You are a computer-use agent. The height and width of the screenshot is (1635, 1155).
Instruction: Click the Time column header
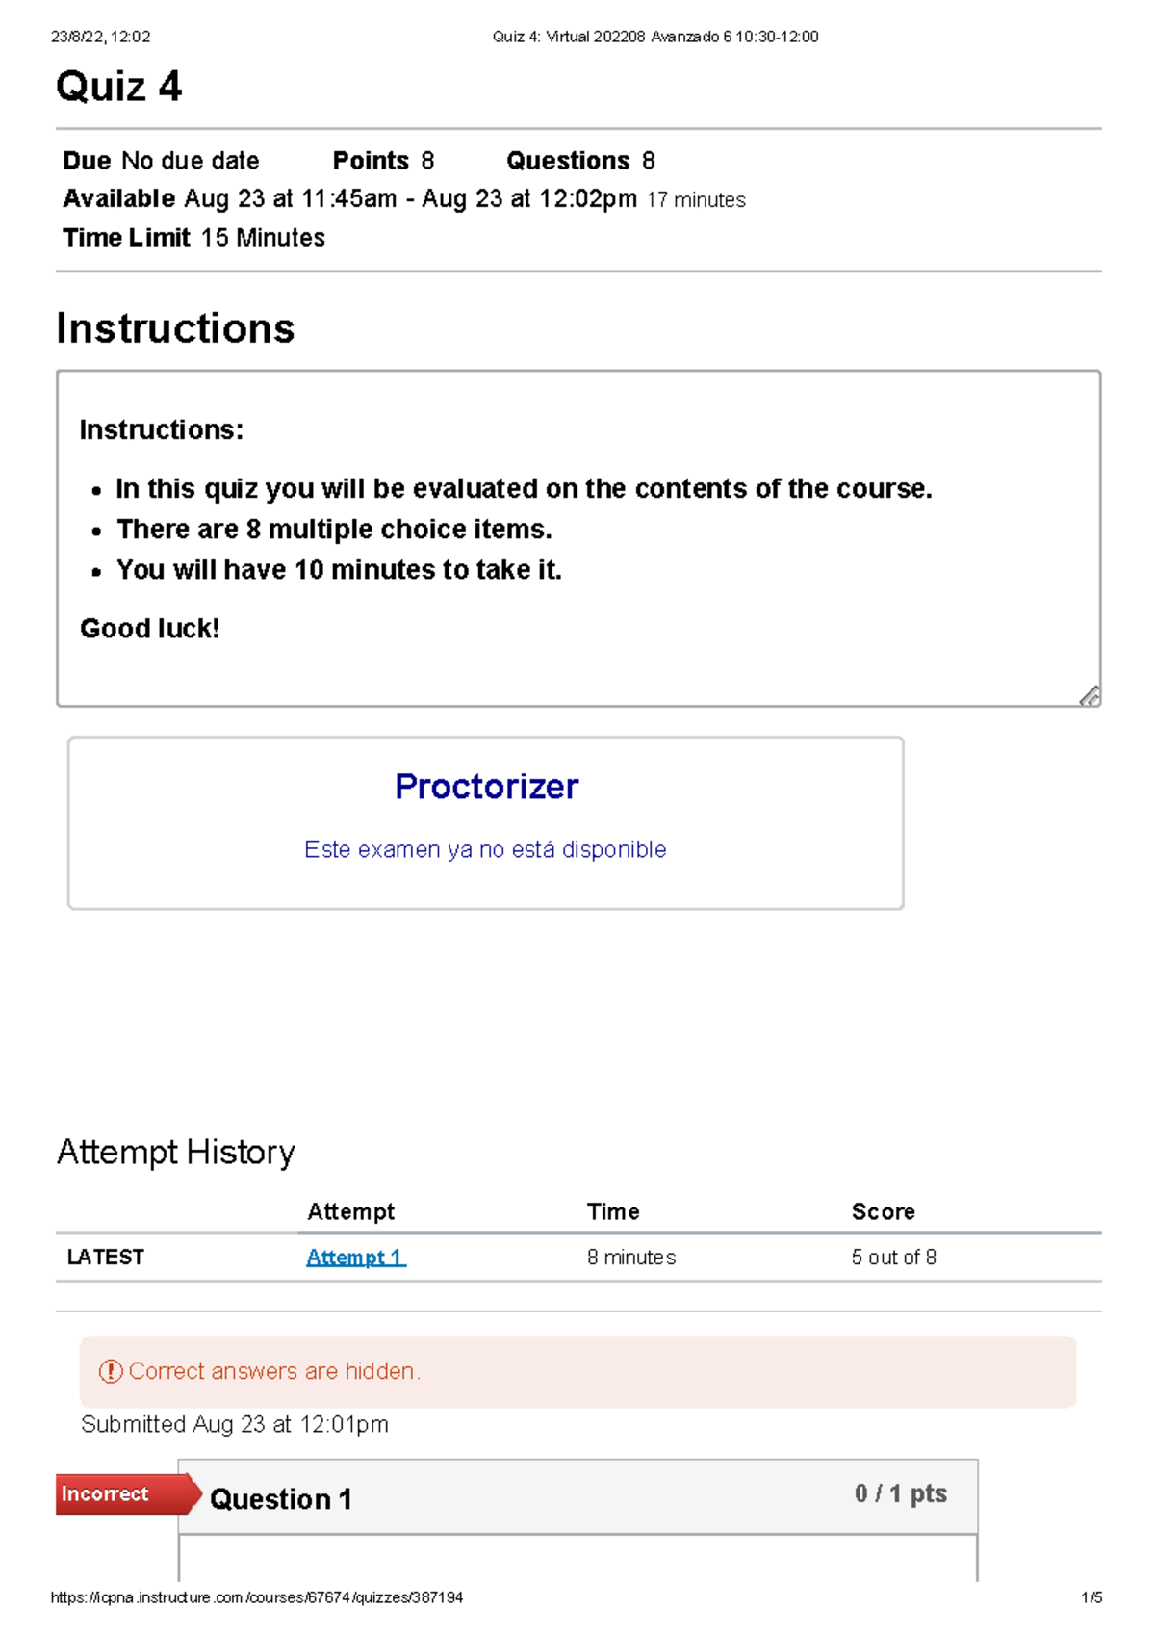tap(613, 1211)
